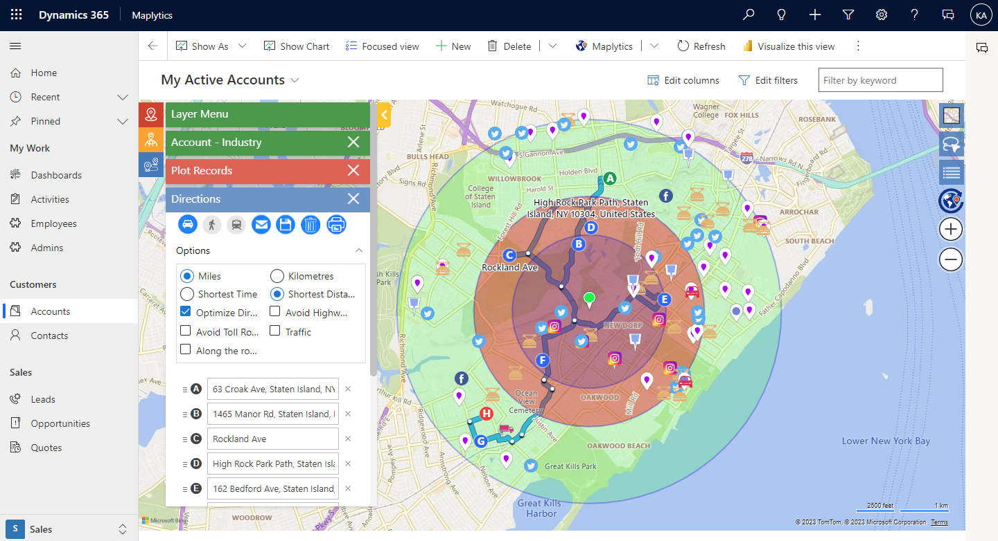Expand the Show As dropdown arrow
998x541 pixels.
pyautogui.click(x=242, y=46)
